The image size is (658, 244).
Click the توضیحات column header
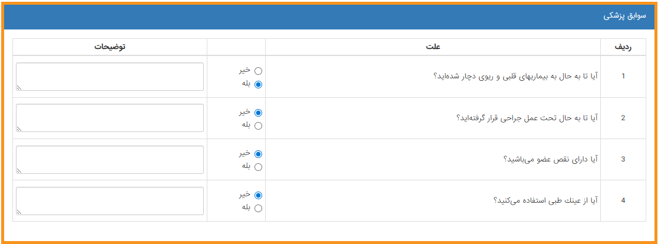point(110,47)
